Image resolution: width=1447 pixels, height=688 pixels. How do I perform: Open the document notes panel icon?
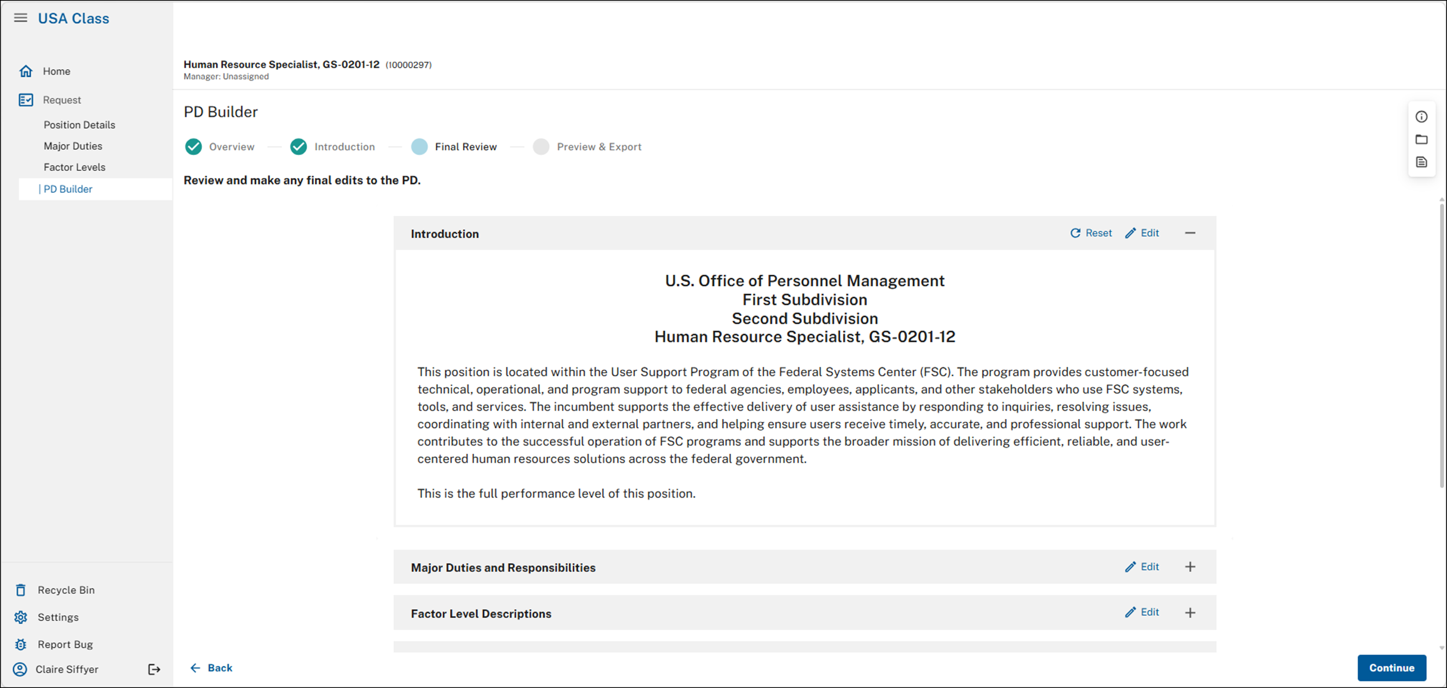[x=1422, y=162]
